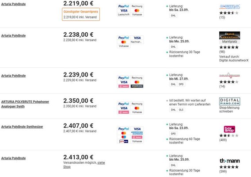
Task: Click the American Express payment icon
Action: click(137, 133)
